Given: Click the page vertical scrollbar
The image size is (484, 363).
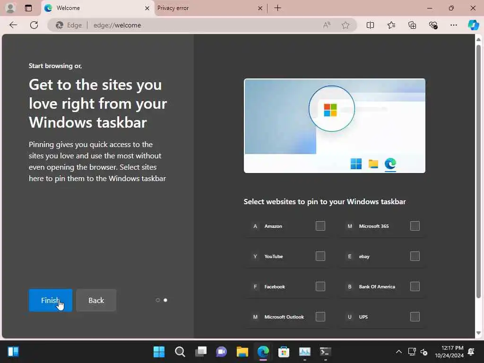Looking at the screenshot, I should [478, 172].
